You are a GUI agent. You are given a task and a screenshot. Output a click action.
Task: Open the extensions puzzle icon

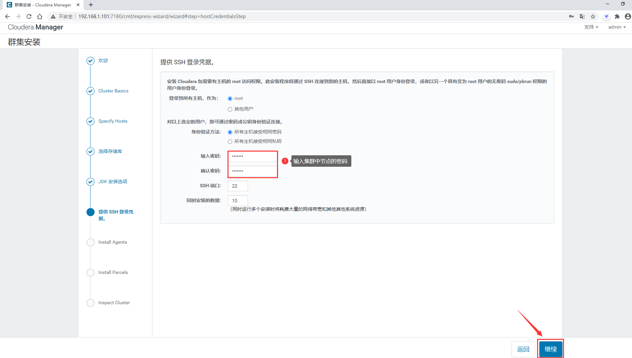(617, 16)
